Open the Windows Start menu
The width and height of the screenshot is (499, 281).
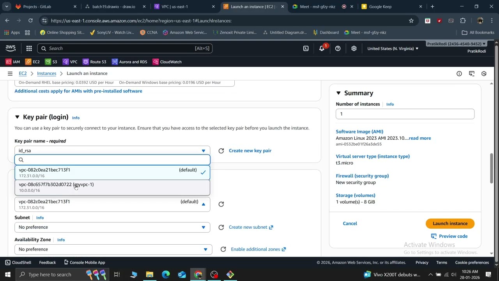(7, 274)
